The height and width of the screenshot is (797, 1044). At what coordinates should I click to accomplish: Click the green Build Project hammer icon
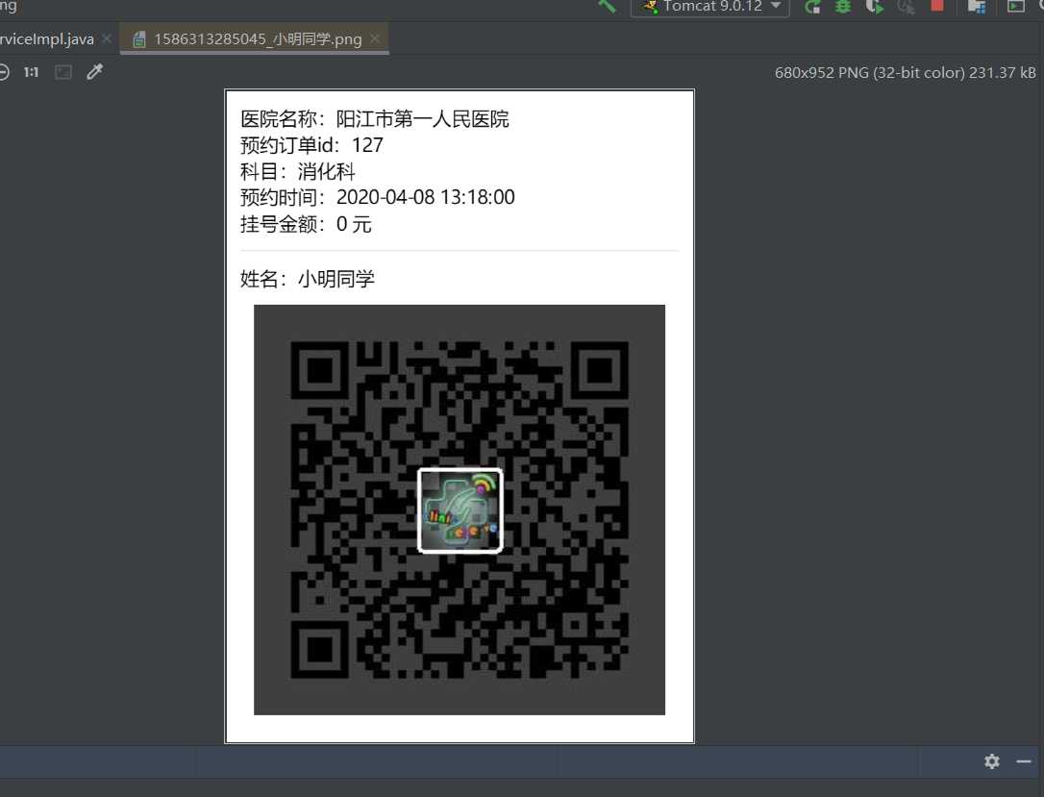[x=607, y=7]
